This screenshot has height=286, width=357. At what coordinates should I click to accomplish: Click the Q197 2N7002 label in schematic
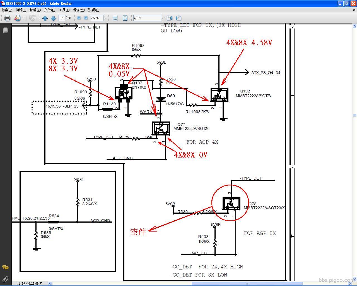(139, 85)
